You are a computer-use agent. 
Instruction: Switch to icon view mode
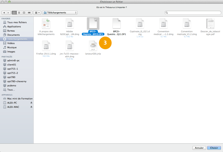tap(14, 13)
